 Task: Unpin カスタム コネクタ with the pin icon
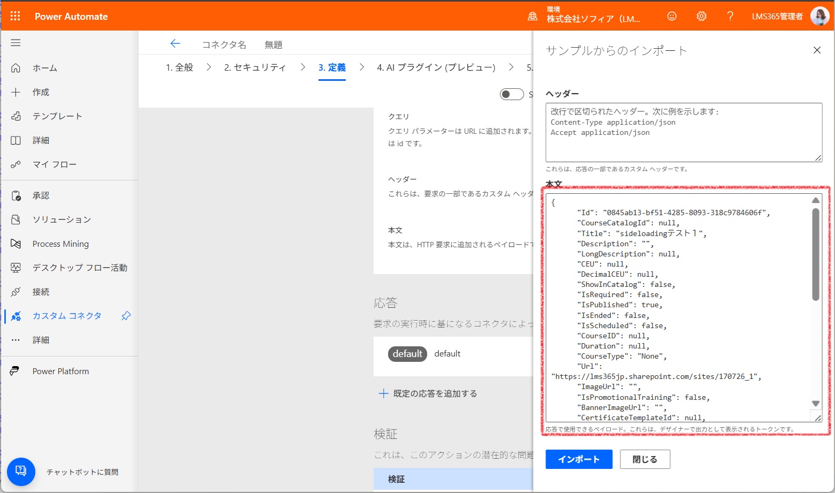126,316
